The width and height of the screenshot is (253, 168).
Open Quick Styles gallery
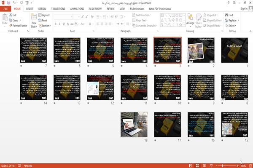coord(199,21)
